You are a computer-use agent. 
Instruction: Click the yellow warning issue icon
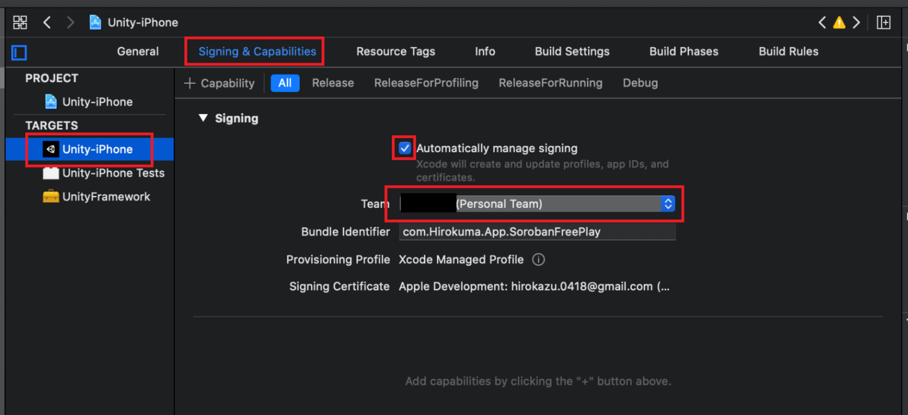coord(839,22)
